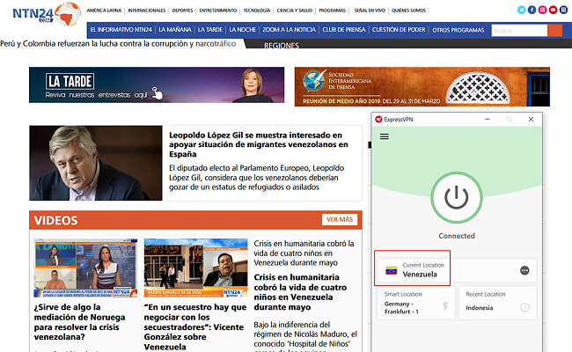Click the Regiones heading bar
The image size is (572, 352).
[282, 45]
